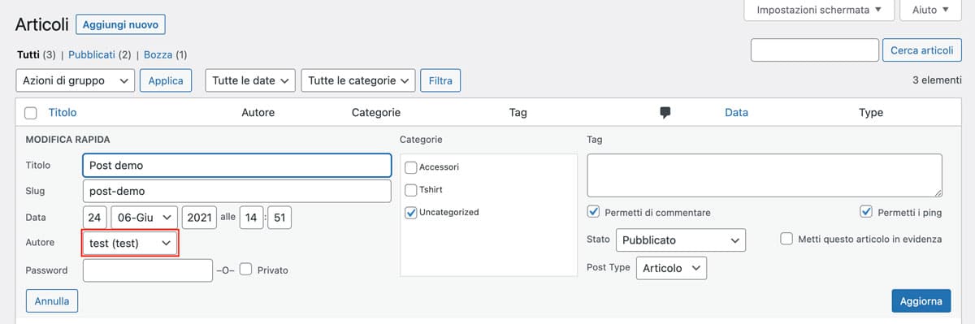
Task: Click the year field showing 2021
Action: [x=198, y=218]
